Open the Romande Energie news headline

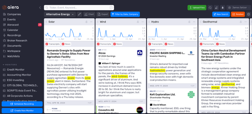69,54
